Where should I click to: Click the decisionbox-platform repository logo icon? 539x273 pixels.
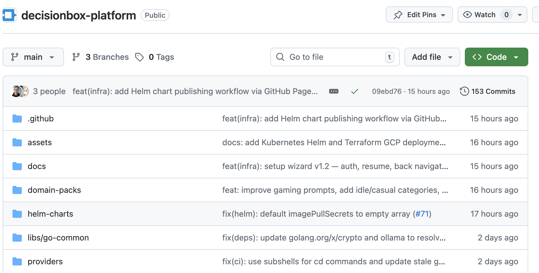pyautogui.click(x=9, y=15)
